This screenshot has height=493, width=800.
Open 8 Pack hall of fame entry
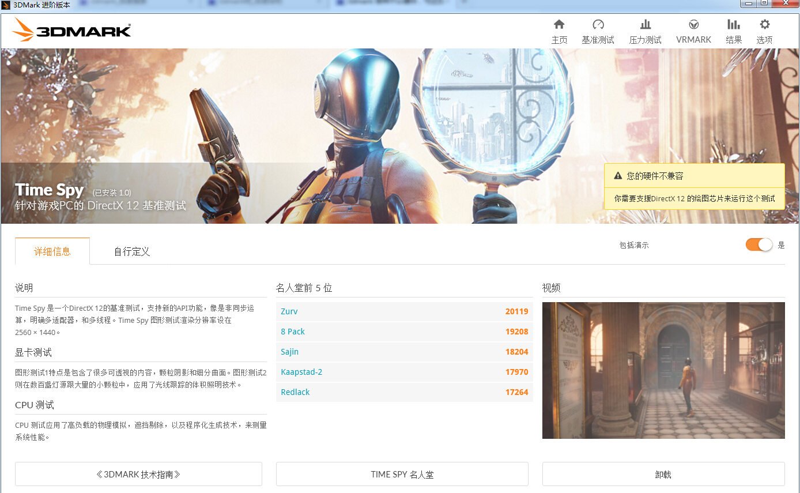point(405,332)
